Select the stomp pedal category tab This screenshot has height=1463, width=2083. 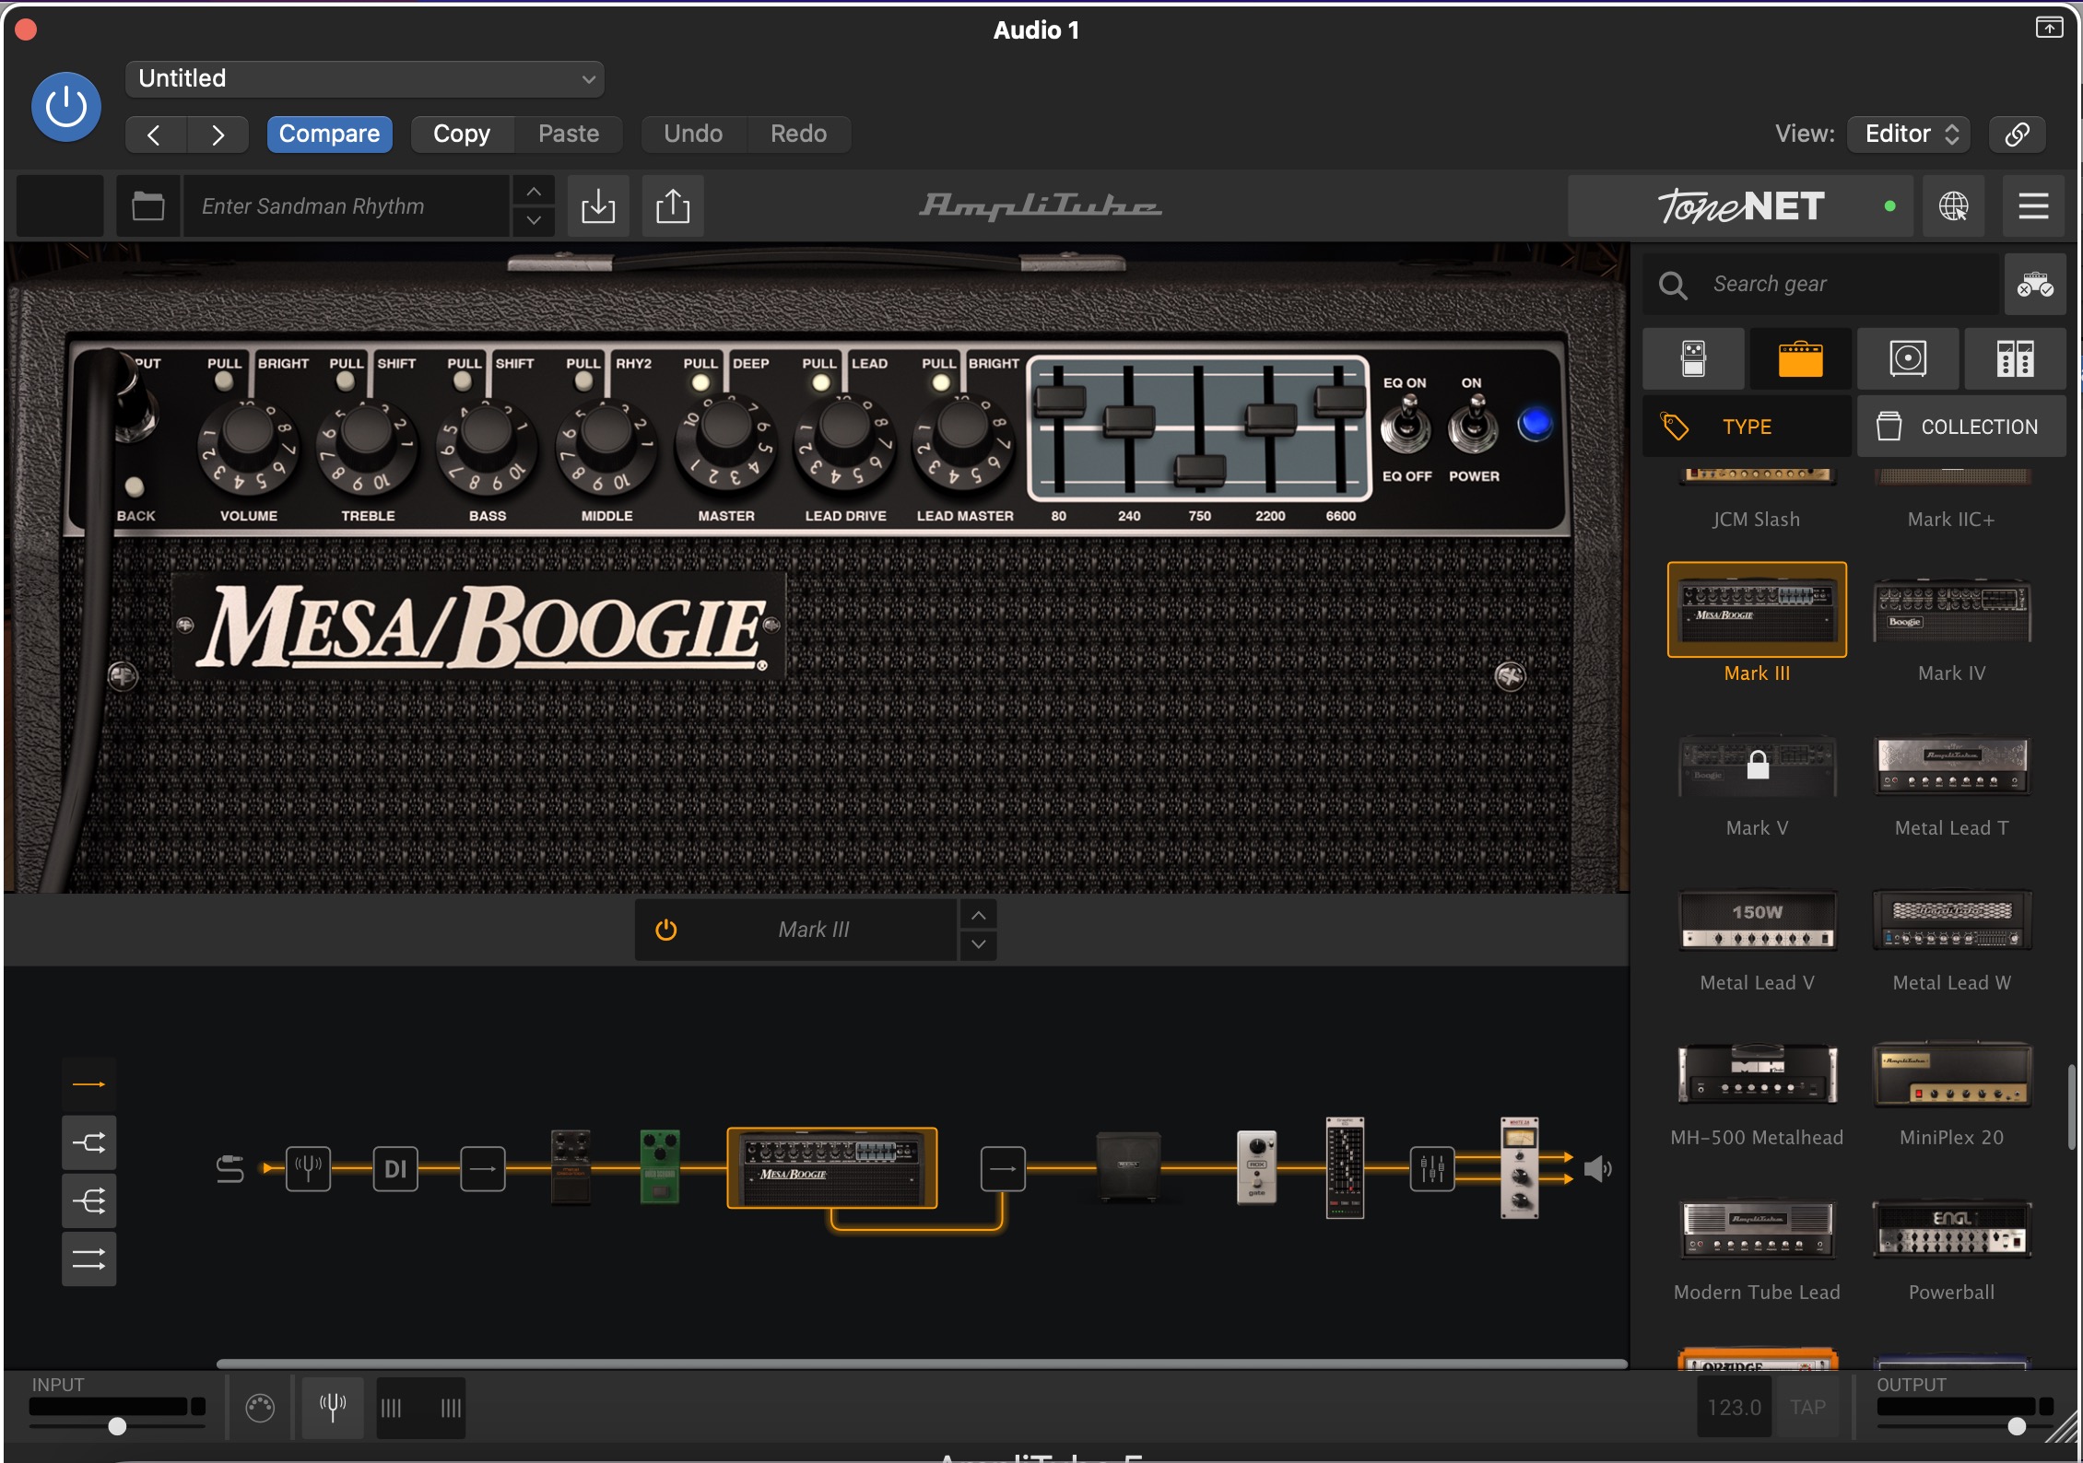[x=1693, y=358]
